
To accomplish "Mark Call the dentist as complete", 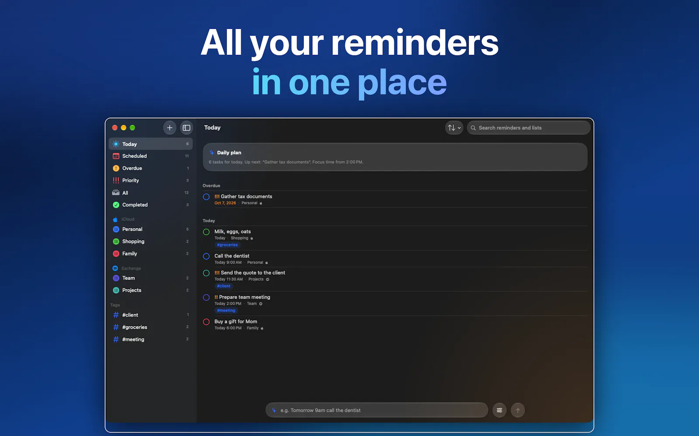I will click(x=206, y=256).
